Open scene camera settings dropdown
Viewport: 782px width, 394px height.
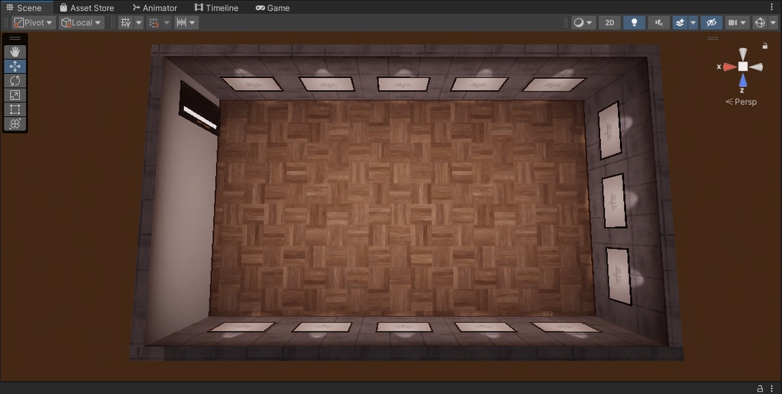coord(738,22)
